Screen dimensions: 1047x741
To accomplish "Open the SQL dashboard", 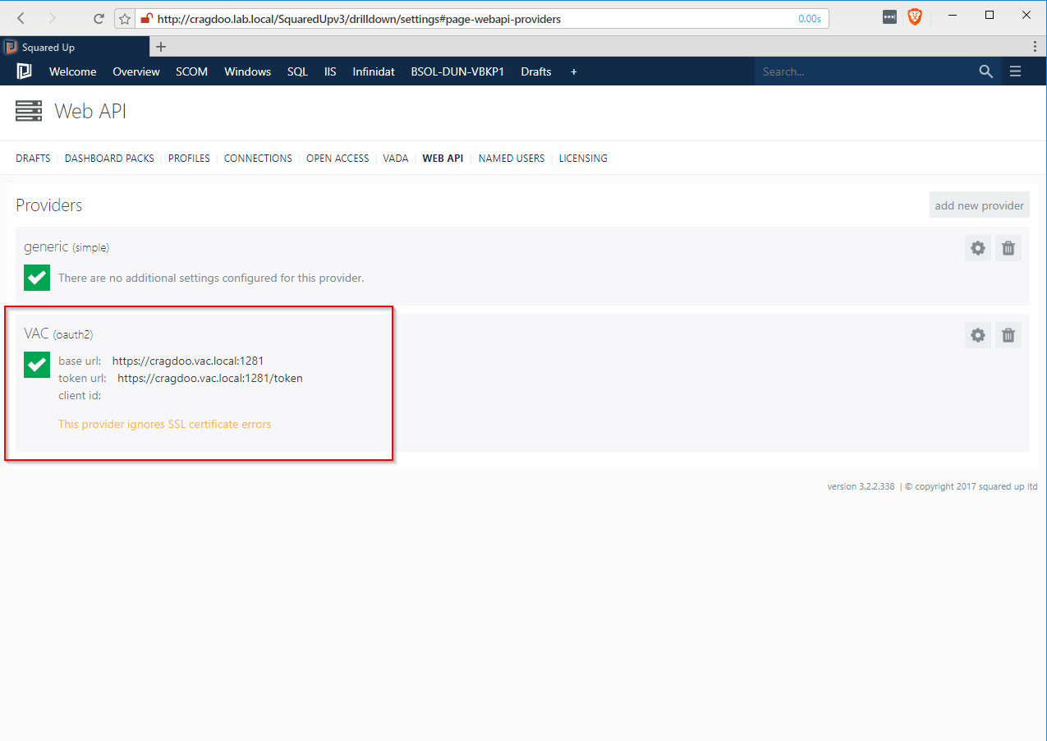I will tap(298, 71).
